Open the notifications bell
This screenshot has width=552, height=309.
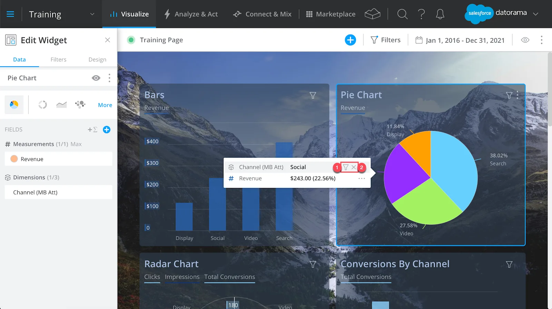[x=440, y=14]
